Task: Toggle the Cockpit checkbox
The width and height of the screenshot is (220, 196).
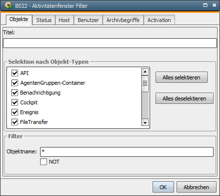Action: coord(15,102)
